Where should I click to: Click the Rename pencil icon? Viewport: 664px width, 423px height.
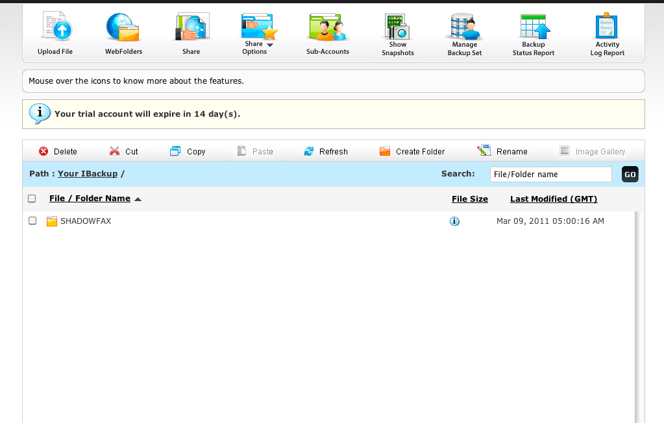(x=484, y=151)
